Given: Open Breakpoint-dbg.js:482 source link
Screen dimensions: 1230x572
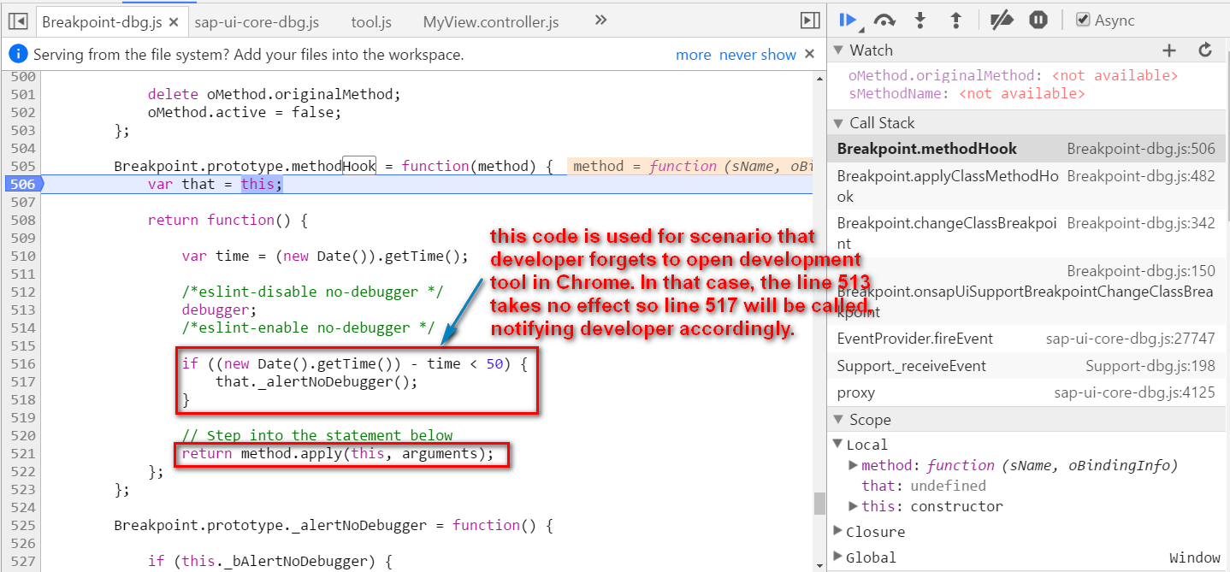Looking at the screenshot, I should (x=1141, y=175).
